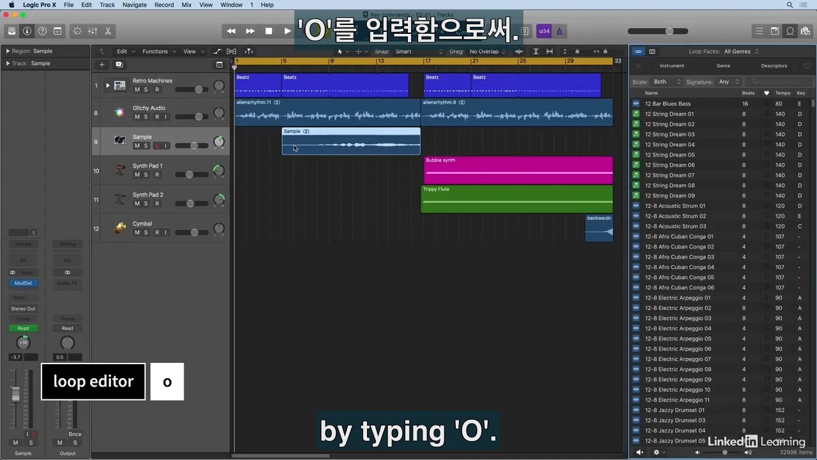This screenshot has width=817, height=460.
Task: Open the Library panel icon
Action: 11,31
